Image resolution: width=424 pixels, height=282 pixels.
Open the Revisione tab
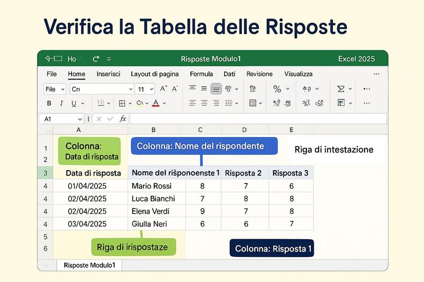click(x=259, y=74)
